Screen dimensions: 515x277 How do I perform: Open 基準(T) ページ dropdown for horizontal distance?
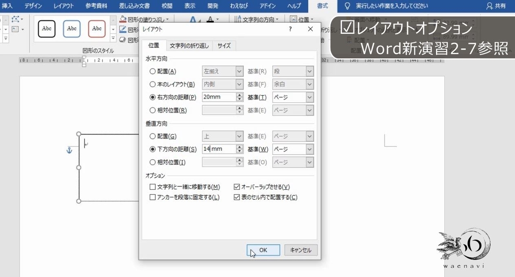point(293,97)
